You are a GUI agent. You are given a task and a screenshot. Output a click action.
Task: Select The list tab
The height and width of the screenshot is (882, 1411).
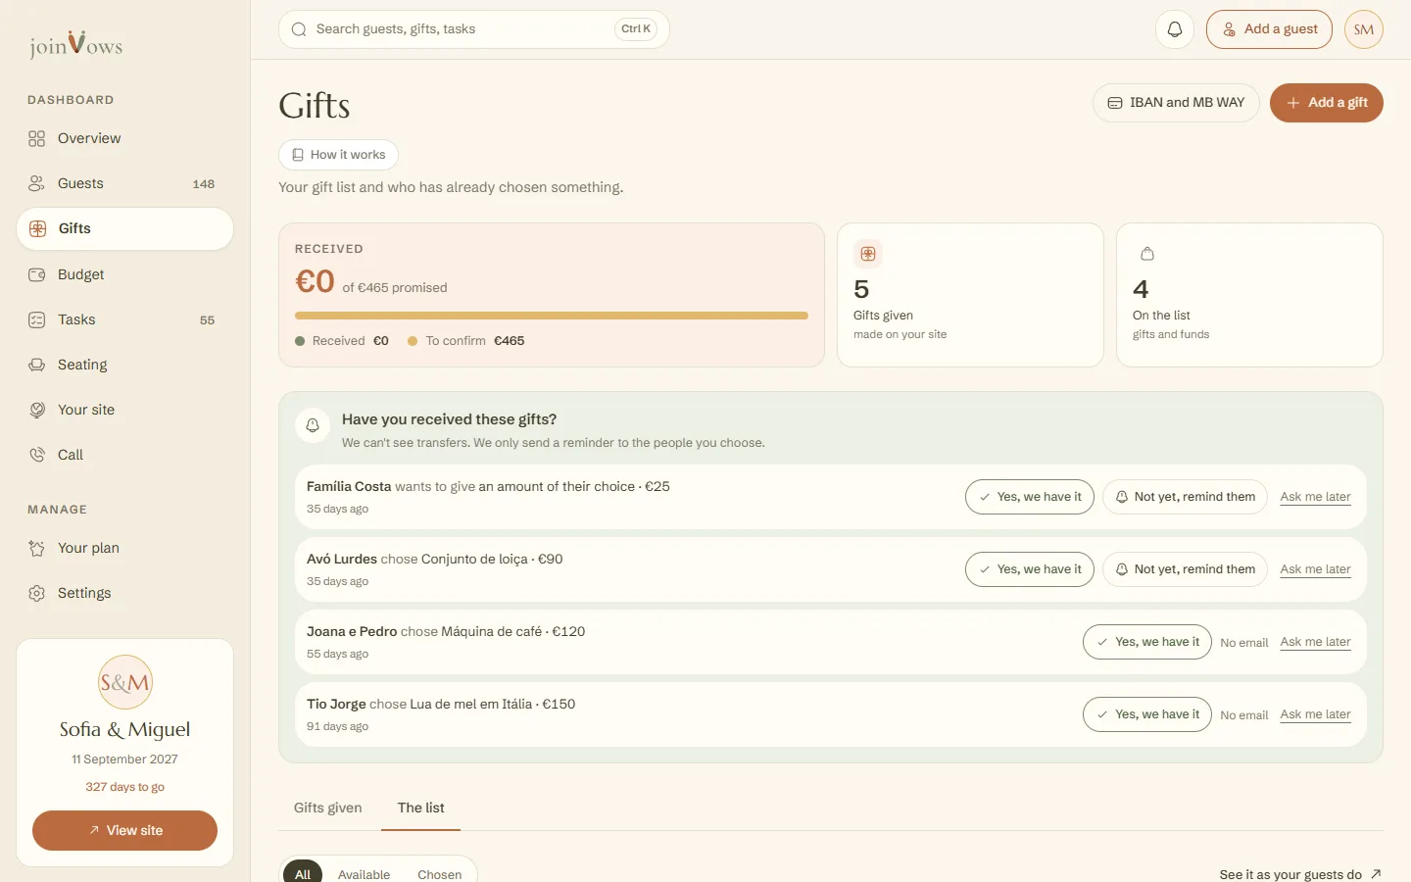[421, 808]
